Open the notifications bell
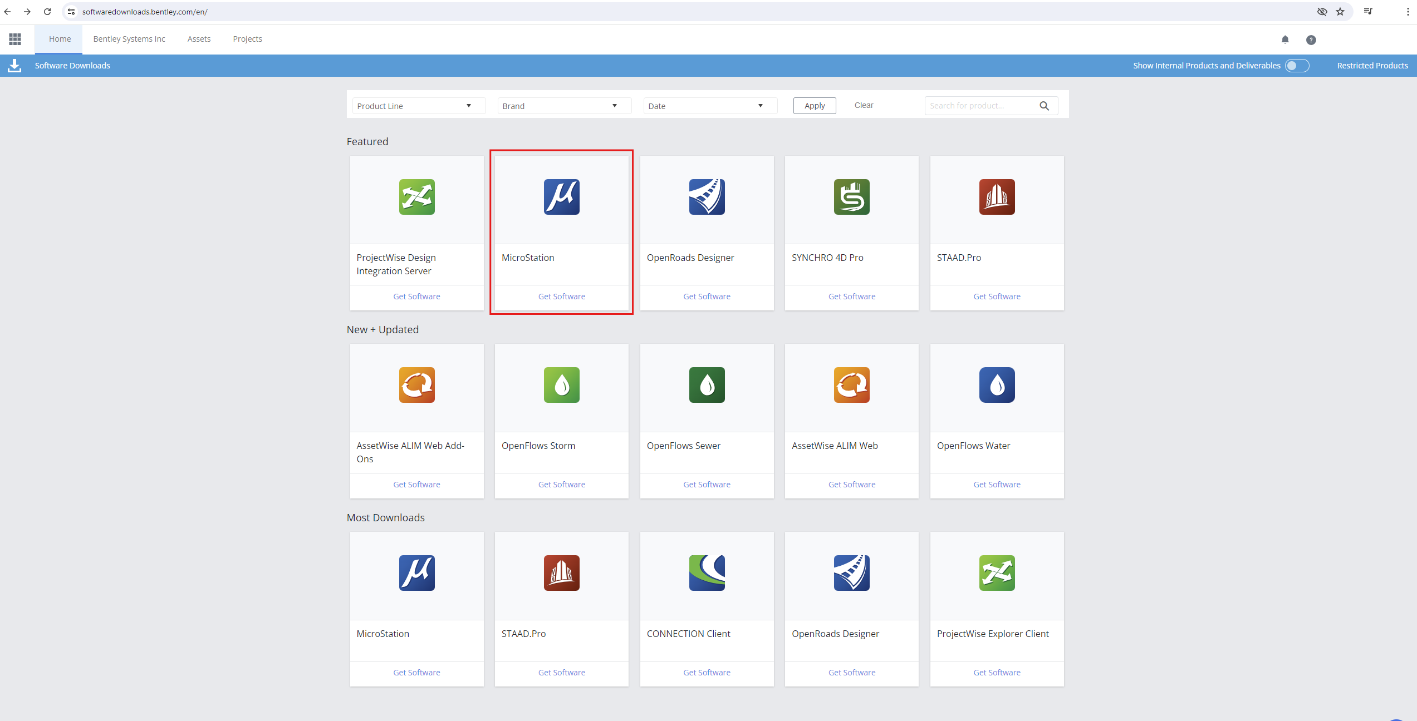Screen dimensions: 1417x721 click(x=1285, y=39)
